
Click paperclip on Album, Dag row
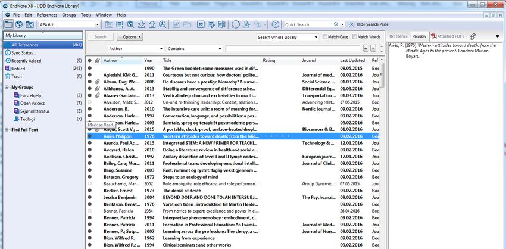(x=97, y=82)
